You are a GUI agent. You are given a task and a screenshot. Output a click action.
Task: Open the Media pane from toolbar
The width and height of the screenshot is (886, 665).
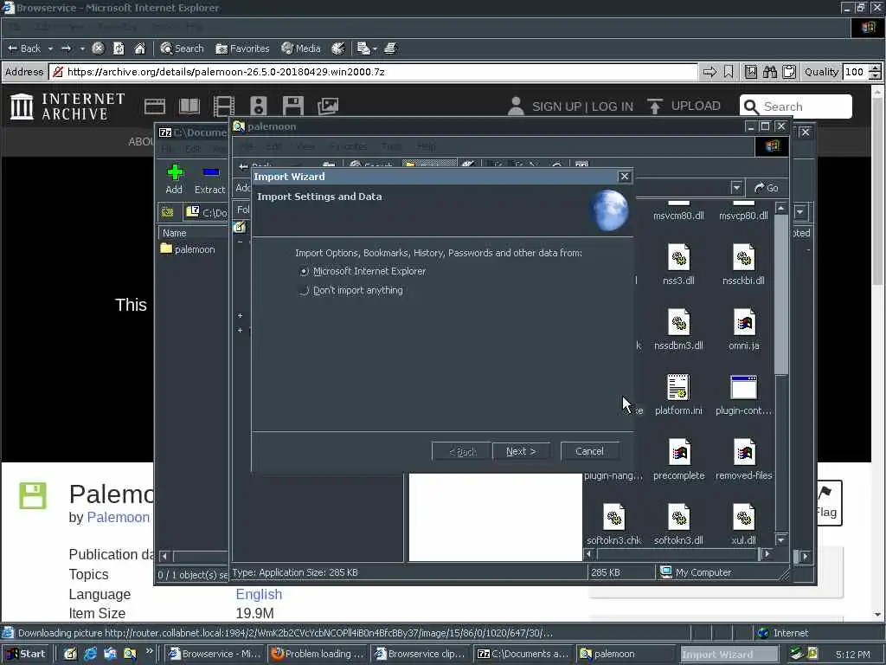click(301, 48)
